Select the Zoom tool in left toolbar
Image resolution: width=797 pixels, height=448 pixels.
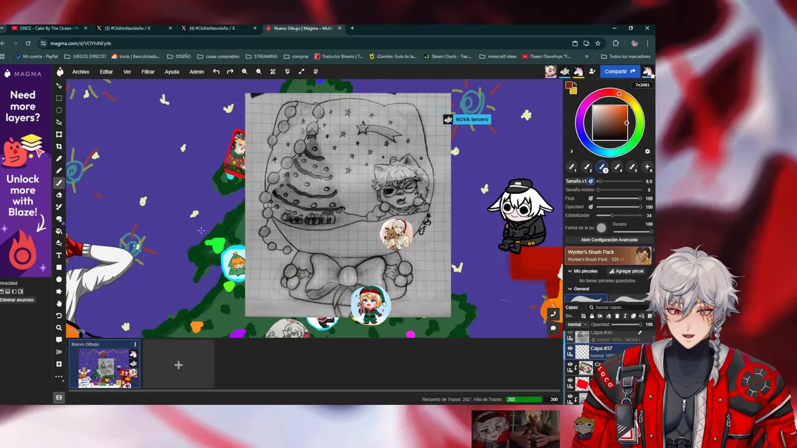pos(59,327)
